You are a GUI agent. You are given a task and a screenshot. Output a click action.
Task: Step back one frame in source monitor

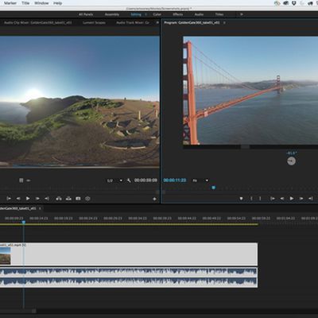click(x=18, y=199)
